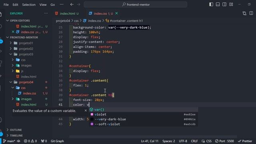
Task: Expand images folder under projeto03
Action: click(26, 66)
